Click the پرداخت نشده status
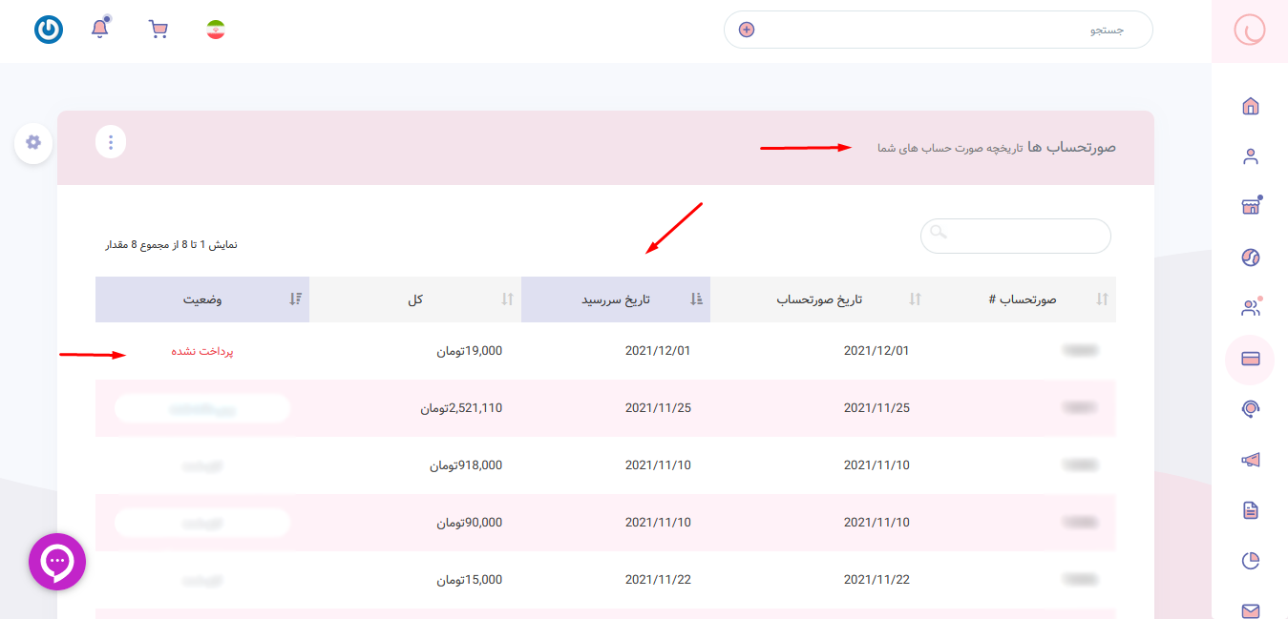The height and width of the screenshot is (619, 1288). point(202,351)
